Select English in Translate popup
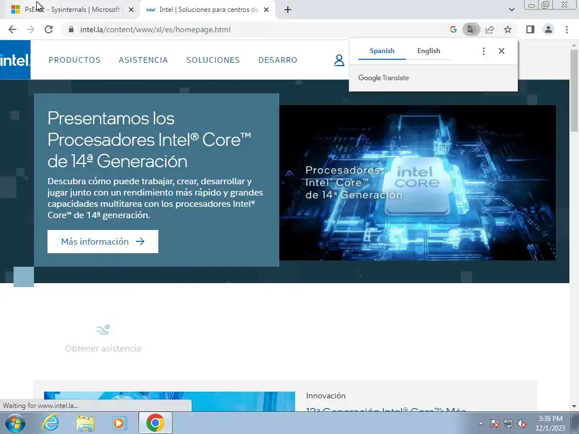The image size is (579, 434). click(x=429, y=51)
